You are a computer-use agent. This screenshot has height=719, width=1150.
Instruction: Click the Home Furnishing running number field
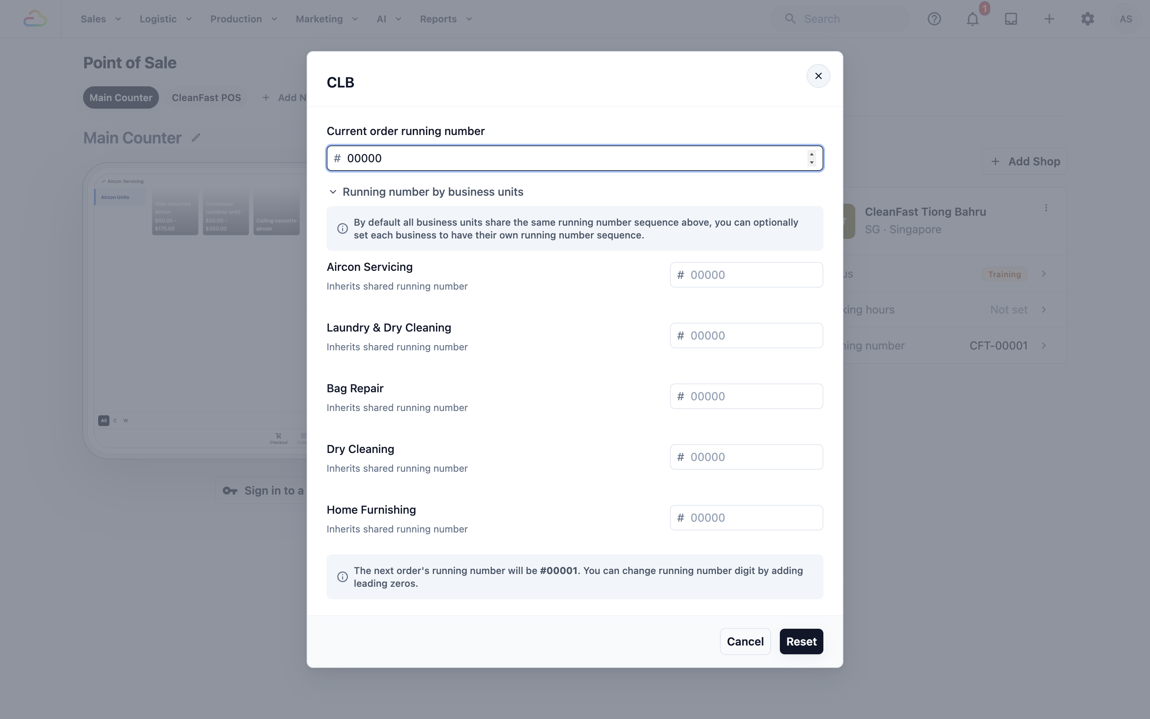pyautogui.click(x=746, y=518)
